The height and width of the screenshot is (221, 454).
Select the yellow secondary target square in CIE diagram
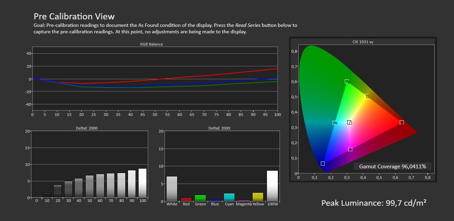pyautogui.click(x=366, y=96)
